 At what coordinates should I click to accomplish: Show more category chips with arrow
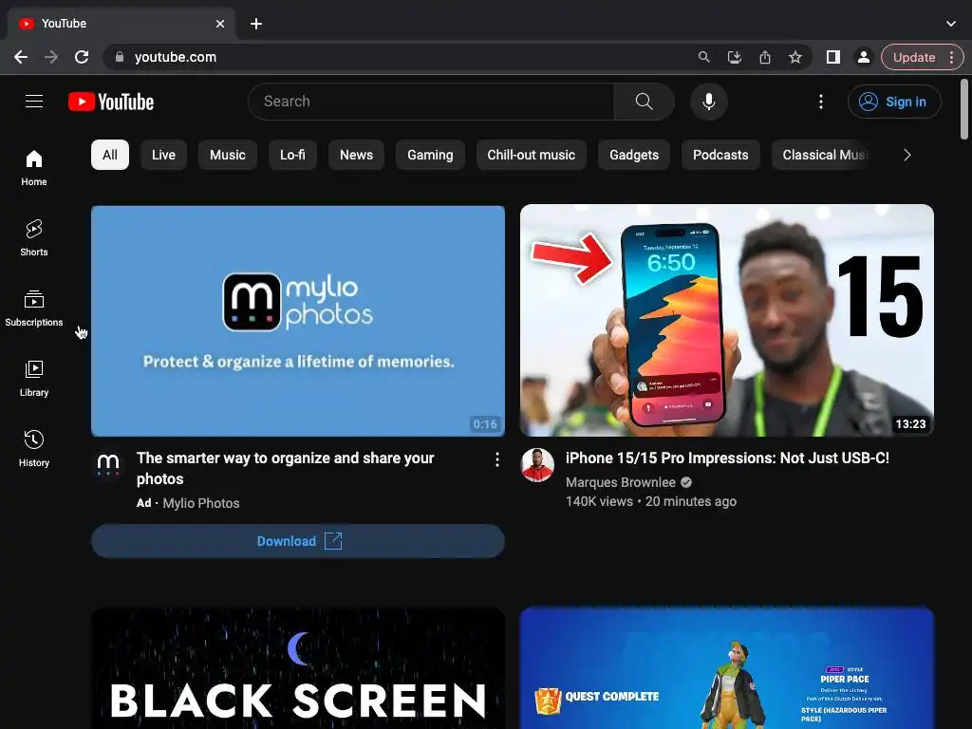click(907, 155)
